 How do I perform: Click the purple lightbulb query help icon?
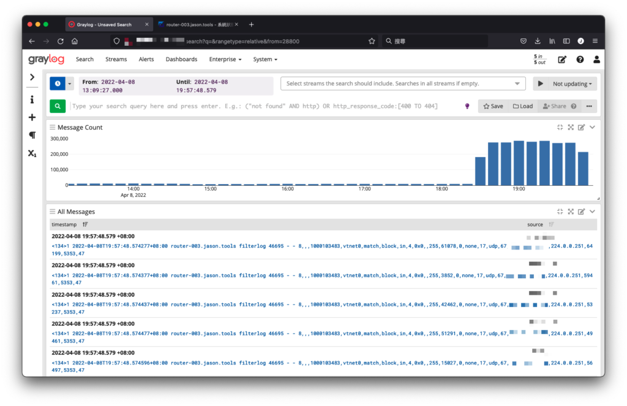pos(467,106)
